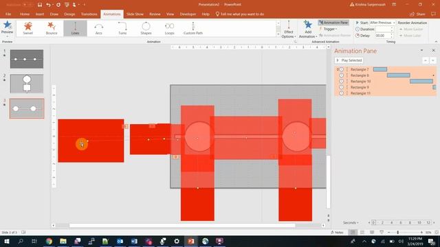Open the dropdown arrow on Rectangle 8 row
Screen dimensions: 440x247
point(434,75)
